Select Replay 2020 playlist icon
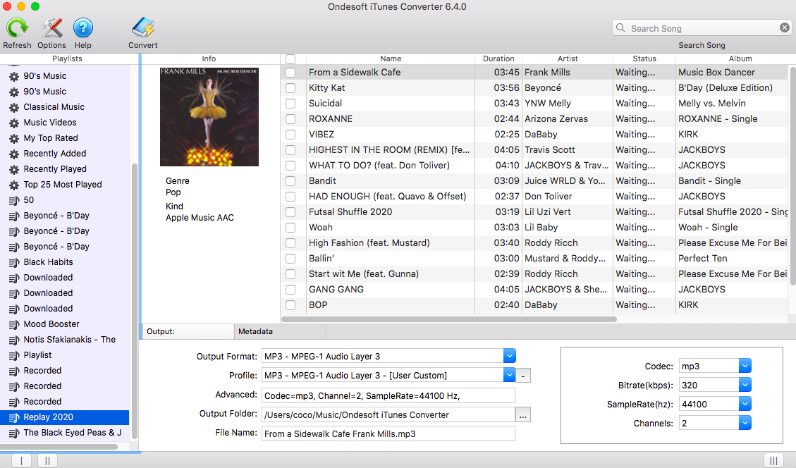 click(x=14, y=417)
